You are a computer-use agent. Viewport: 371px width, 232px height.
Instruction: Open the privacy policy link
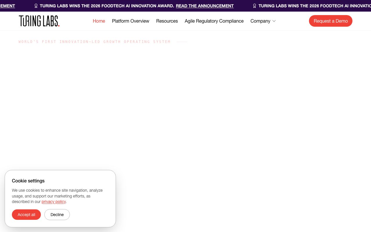(54, 202)
